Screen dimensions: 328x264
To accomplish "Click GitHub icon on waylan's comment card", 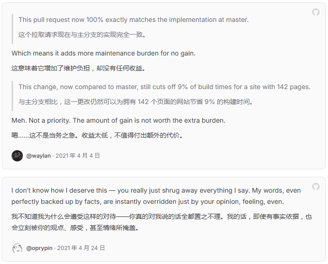I will click(x=316, y=13).
